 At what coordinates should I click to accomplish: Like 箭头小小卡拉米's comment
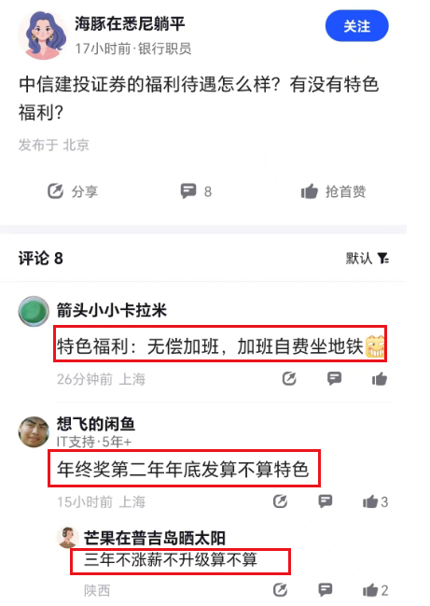(x=380, y=379)
